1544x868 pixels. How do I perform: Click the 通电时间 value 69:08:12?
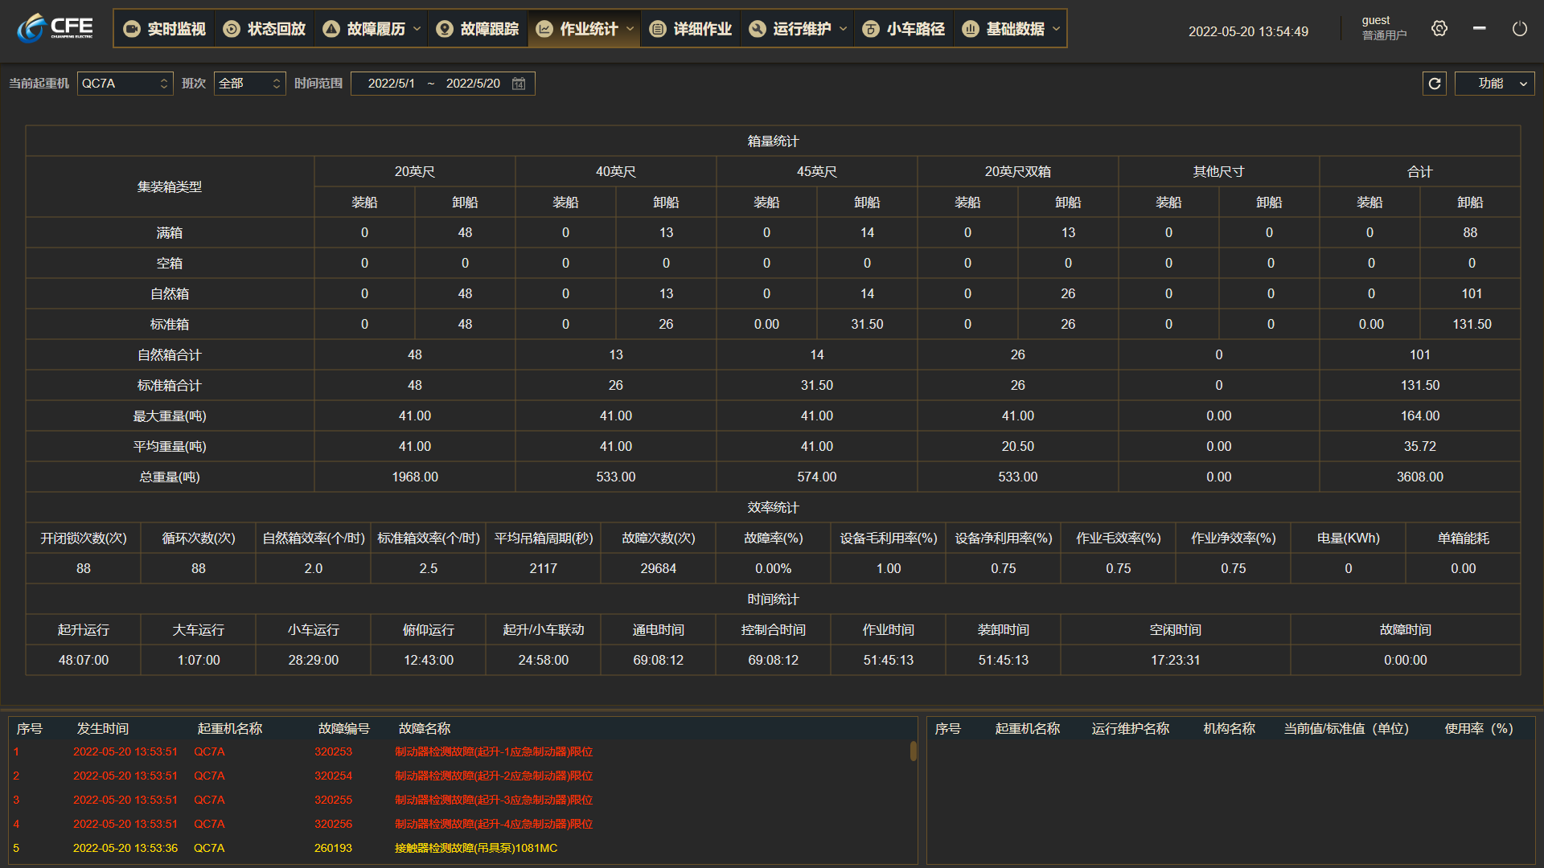658,660
